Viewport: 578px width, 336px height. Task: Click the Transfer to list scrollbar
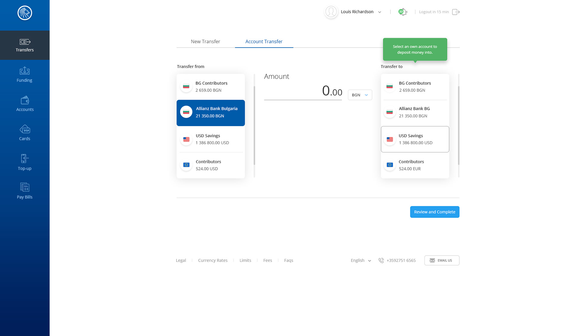(x=458, y=125)
